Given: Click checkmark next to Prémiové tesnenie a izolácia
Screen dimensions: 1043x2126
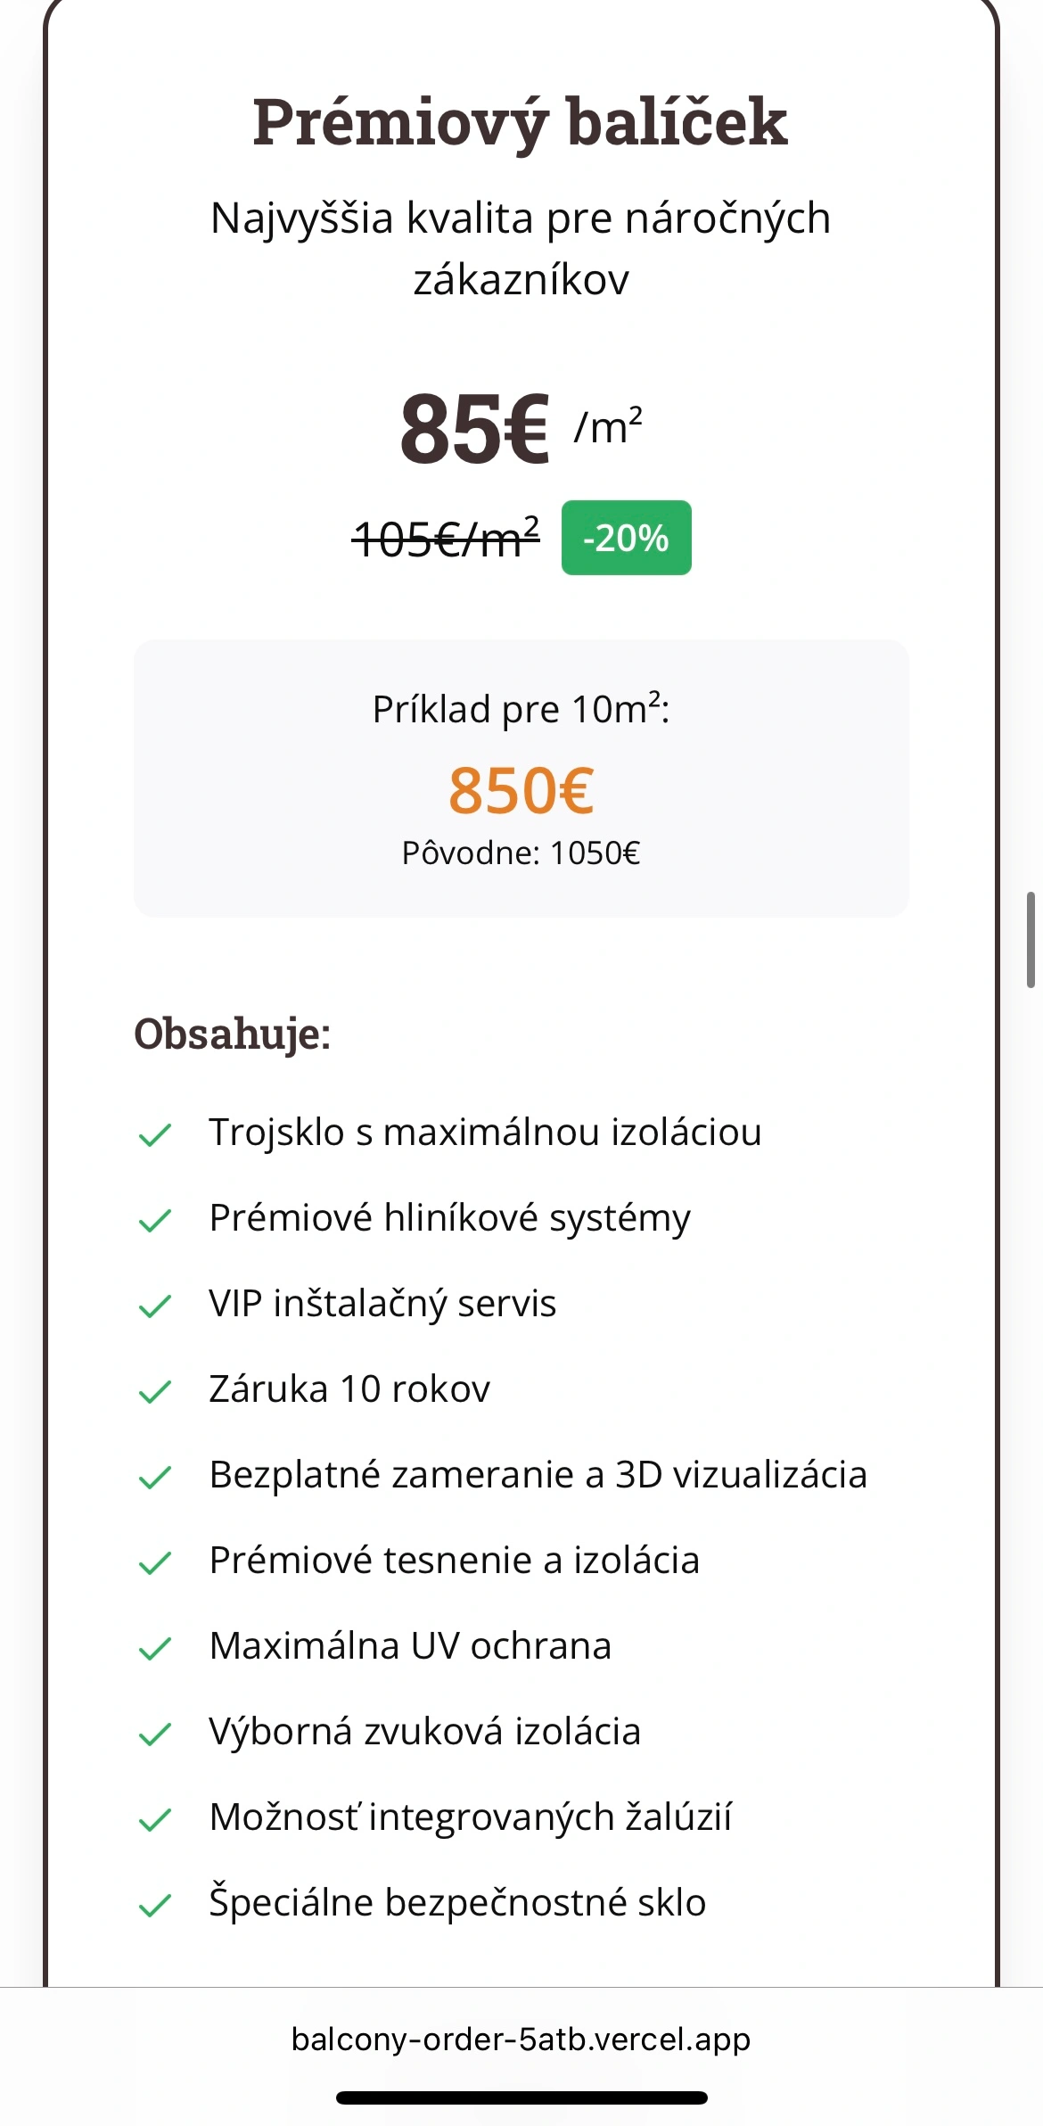Looking at the screenshot, I should coord(155,1562).
